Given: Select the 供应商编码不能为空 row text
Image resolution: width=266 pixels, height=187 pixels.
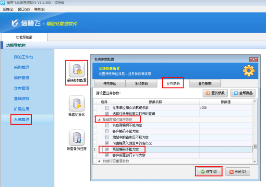Looking at the screenshot, I should pyautogui.click(x=127, y=125).
